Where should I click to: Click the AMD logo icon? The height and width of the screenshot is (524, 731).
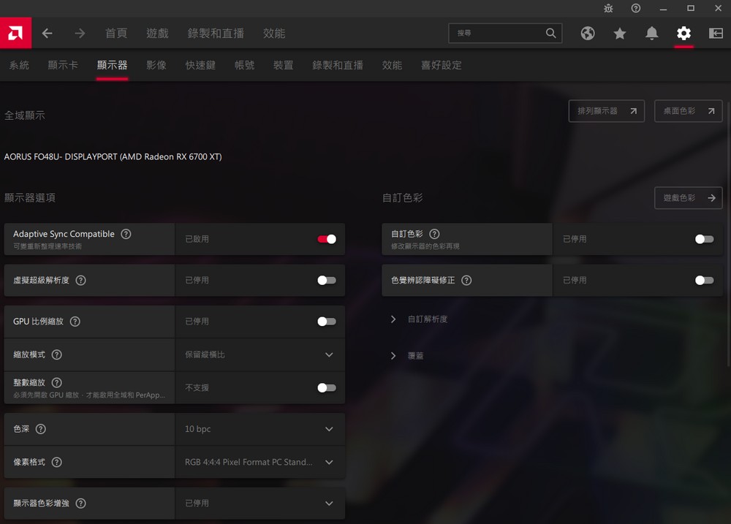click(15, 33)
